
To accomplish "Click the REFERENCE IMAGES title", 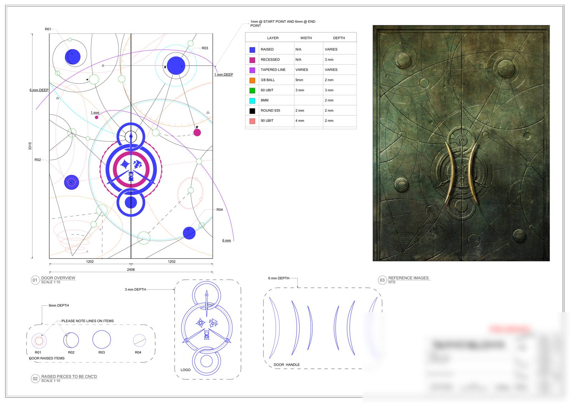I will [x=408, y=278].
